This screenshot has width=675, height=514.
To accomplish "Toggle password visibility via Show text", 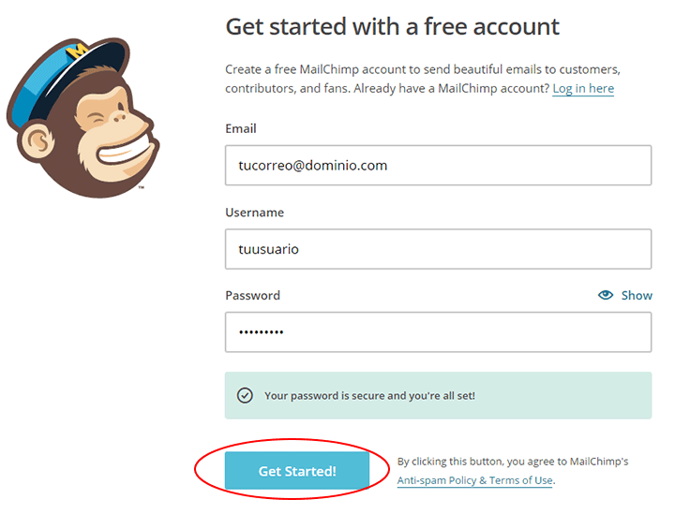I will (x=637, y=295).
